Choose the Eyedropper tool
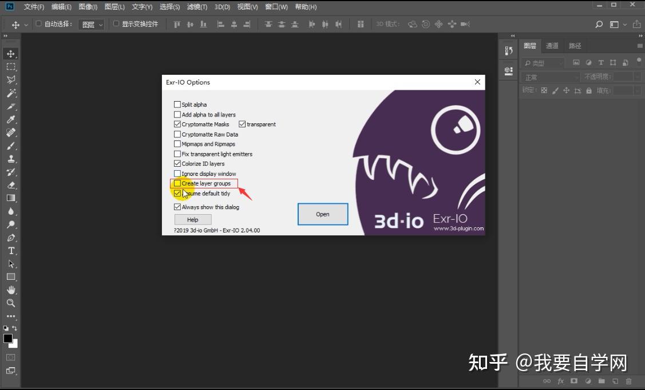645x390 pixels. [x=11, y=119]
